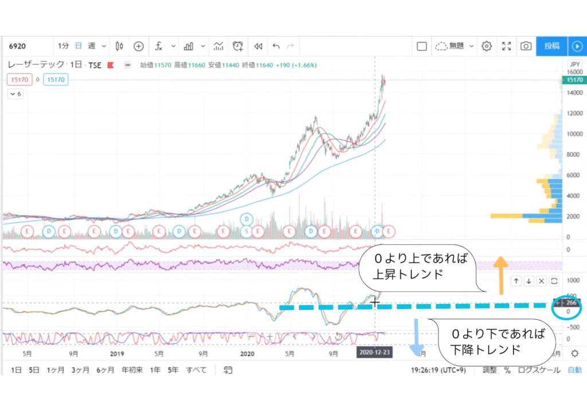
Task: Select the 1年 time range tab
Action: 155,370
